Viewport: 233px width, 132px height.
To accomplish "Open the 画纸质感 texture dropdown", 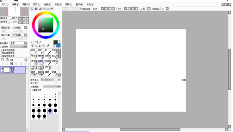I will 26,28.
